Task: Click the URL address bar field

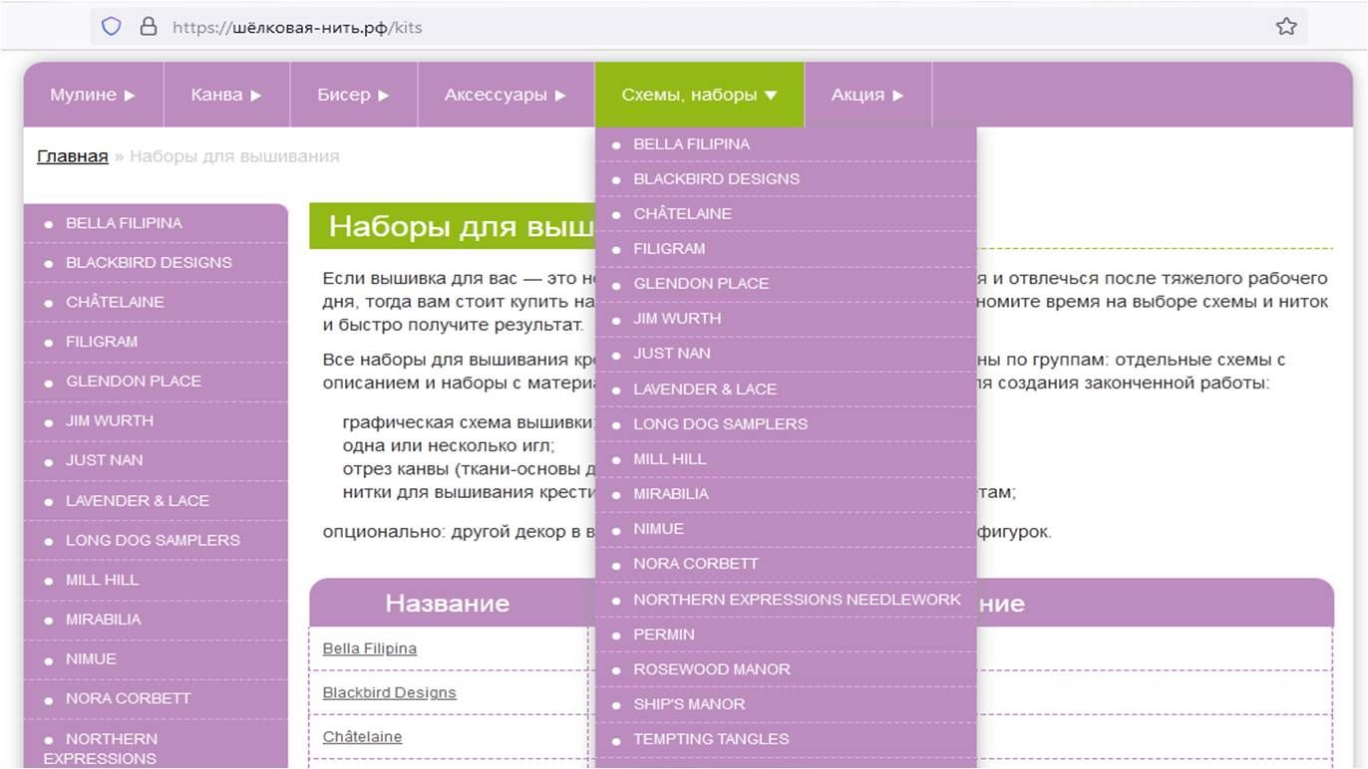Action: click(x=698, y=27)
